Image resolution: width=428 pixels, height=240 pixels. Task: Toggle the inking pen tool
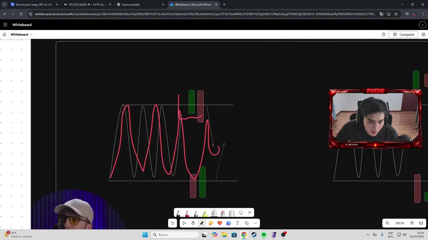(x=202, y=223)
